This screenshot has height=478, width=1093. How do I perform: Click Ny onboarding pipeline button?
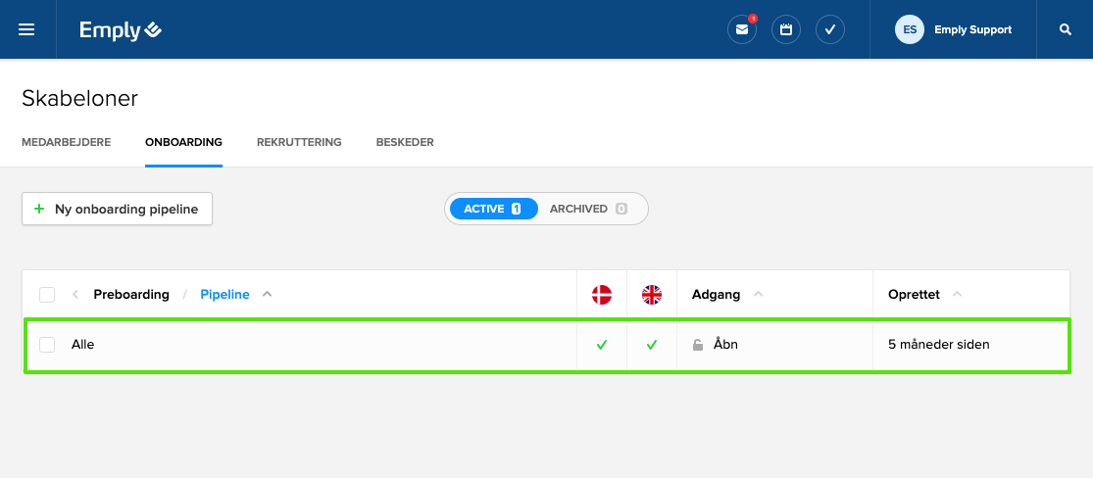[117, 209]
